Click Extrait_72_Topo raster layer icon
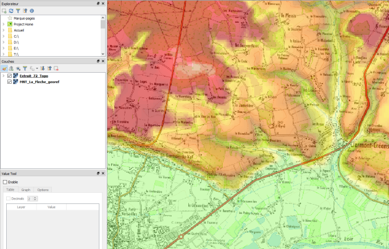Viewport: 389px width, 249px height. tap(15, 76)
